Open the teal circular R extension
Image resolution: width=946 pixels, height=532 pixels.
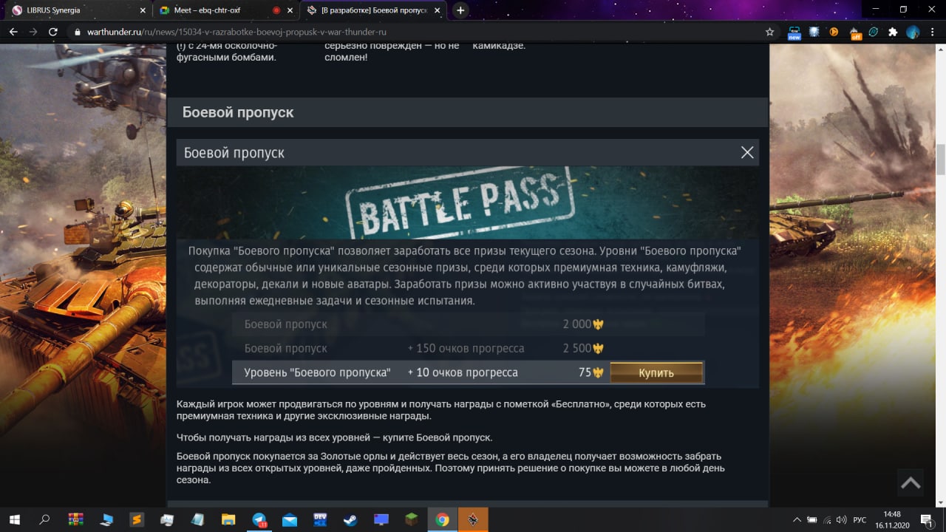click(874, 32)
